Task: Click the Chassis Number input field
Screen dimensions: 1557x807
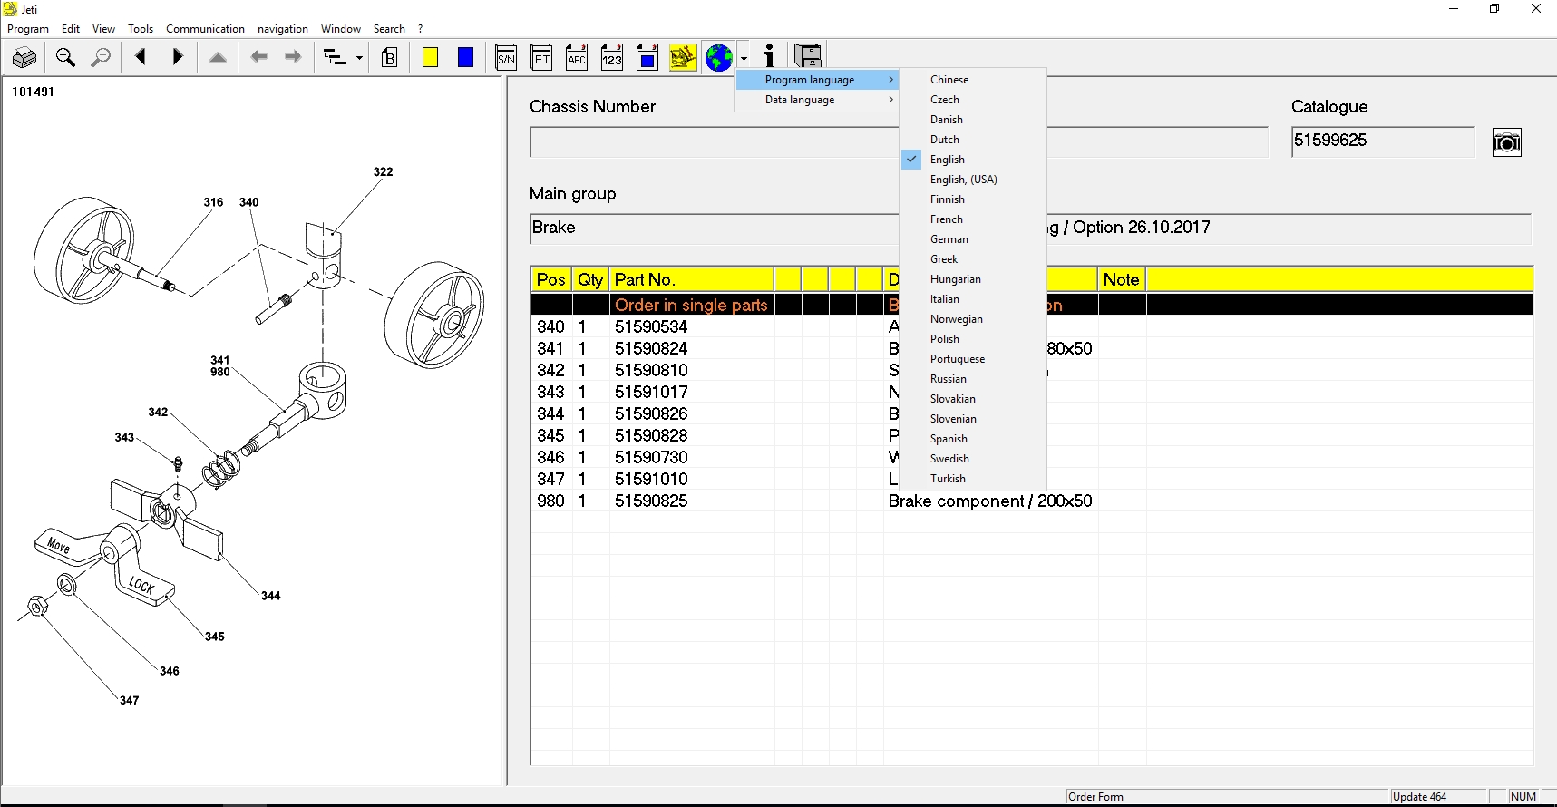Action: (x=899, y=142)
